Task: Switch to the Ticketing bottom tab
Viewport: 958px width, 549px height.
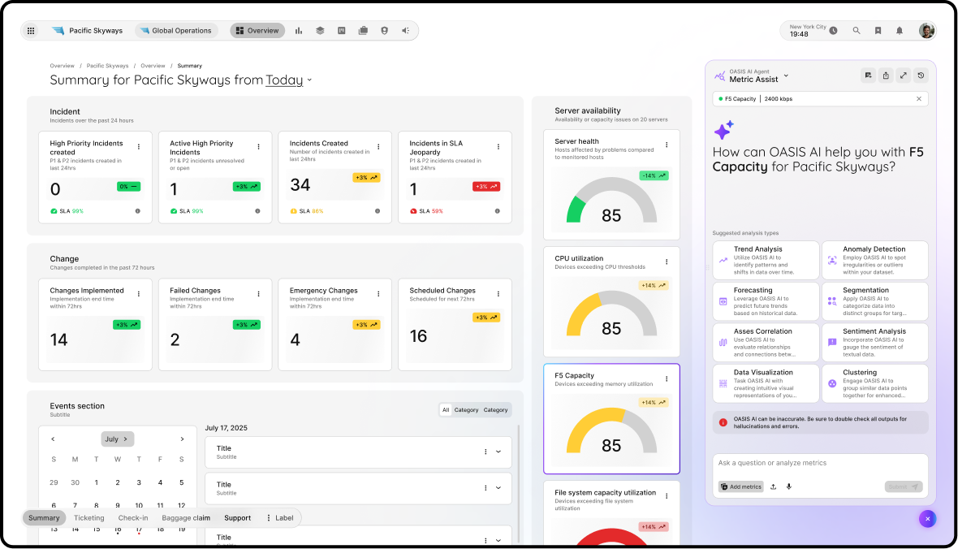Action: [89, 518]
